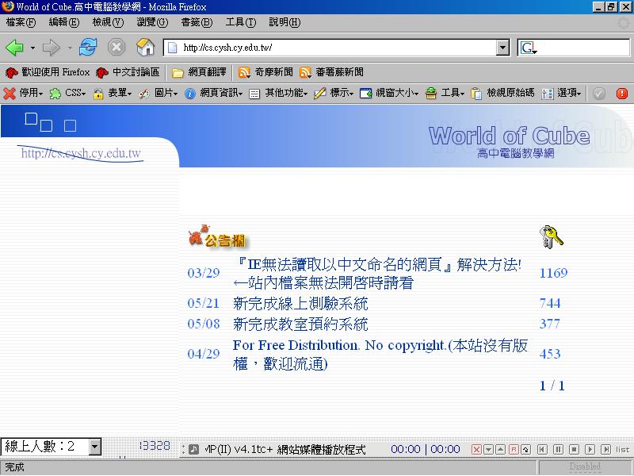Click the 05/21 date entry
The image size is (634, 476).
204,303
